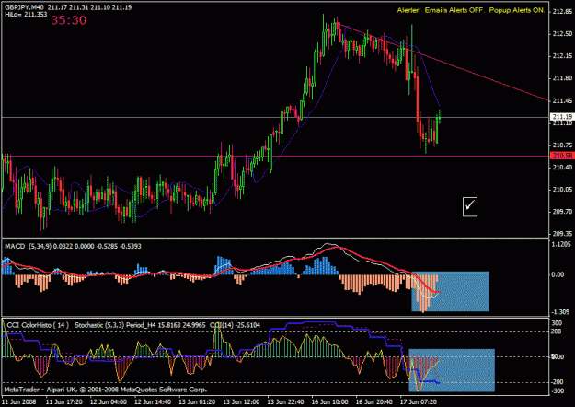The width and height of the screenshot is (575, 407).
Task: Select the 211.80 price axis label
Action: tap(562, 78)
